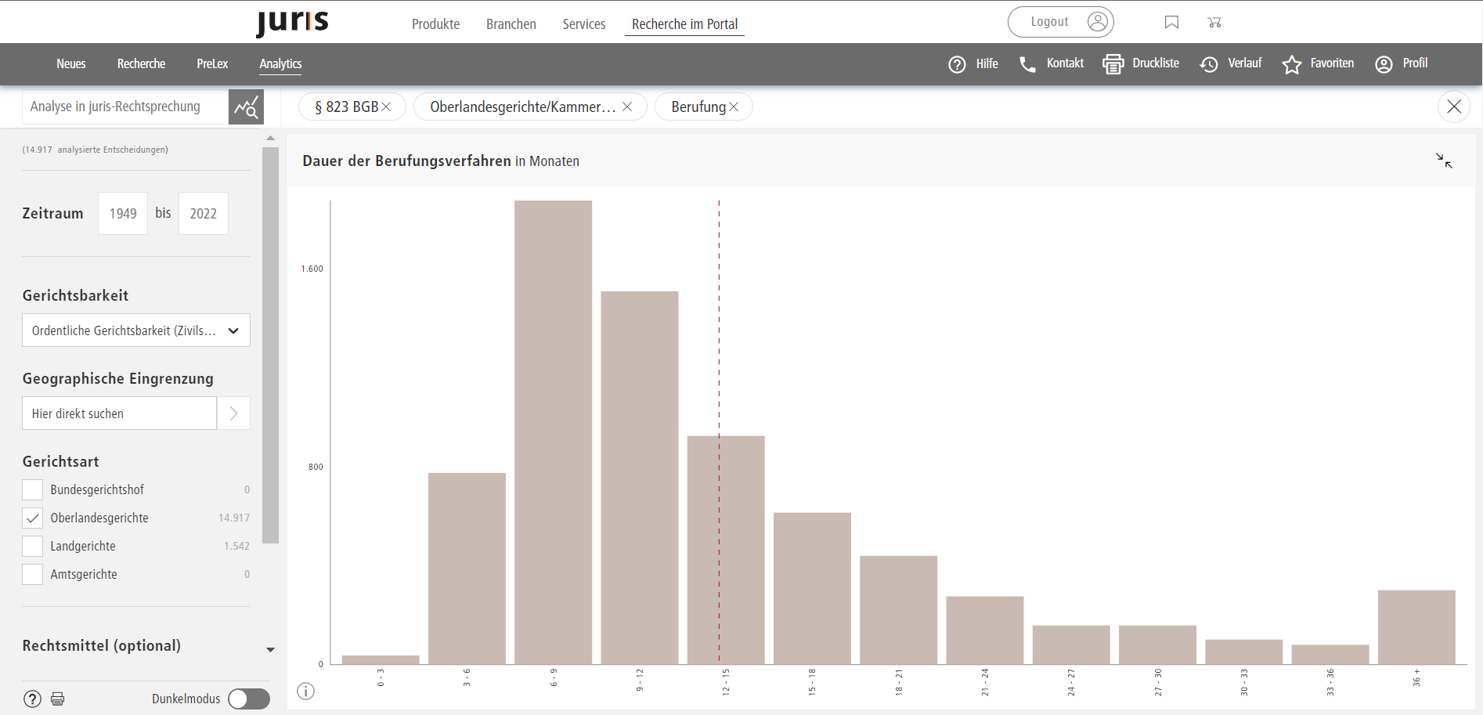Open the Produkte menu
This screenshot has width=1483, height=715.
click(435, 24)
